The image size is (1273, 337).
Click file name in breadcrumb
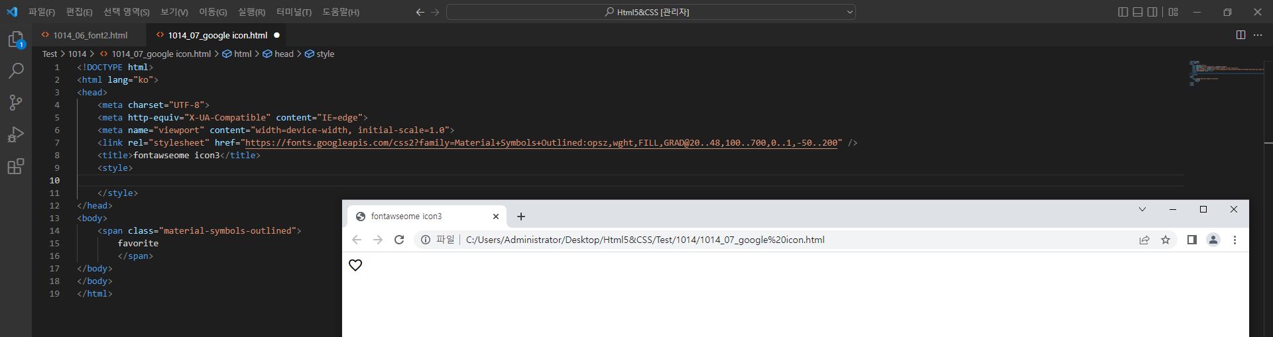click(161, 54)
